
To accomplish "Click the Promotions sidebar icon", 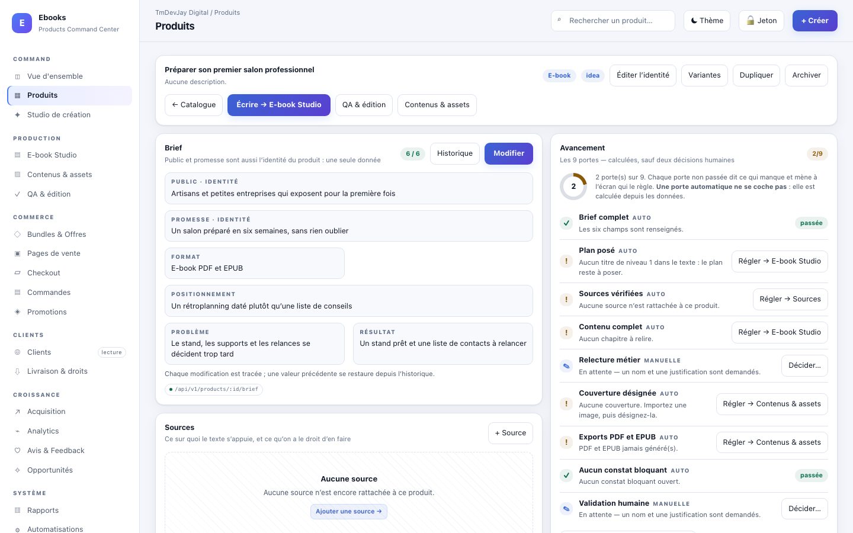I will (x=17, y=312).
